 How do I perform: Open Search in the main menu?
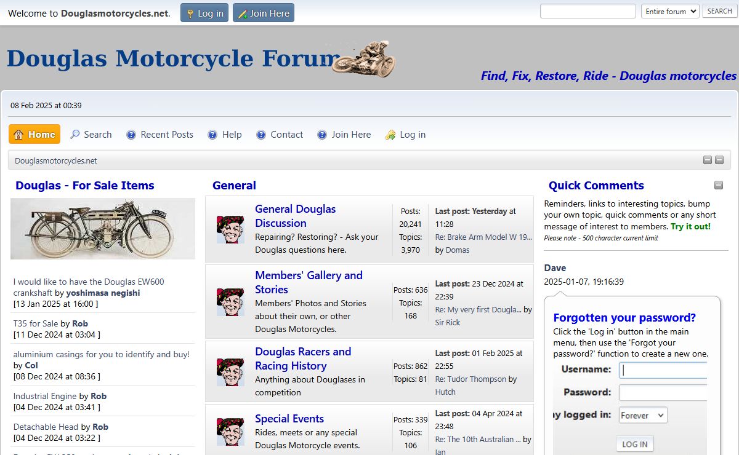tap(91, 135)
